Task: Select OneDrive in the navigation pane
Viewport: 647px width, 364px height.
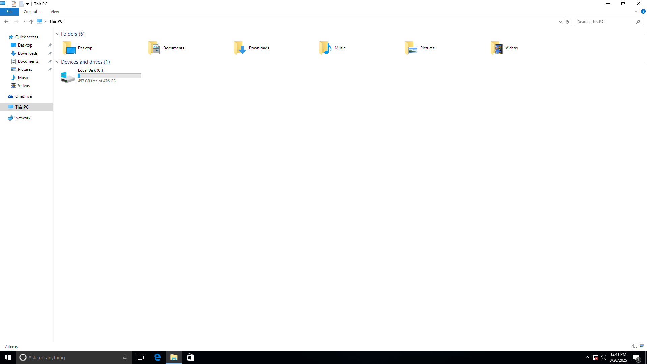Action: (23, 96)
